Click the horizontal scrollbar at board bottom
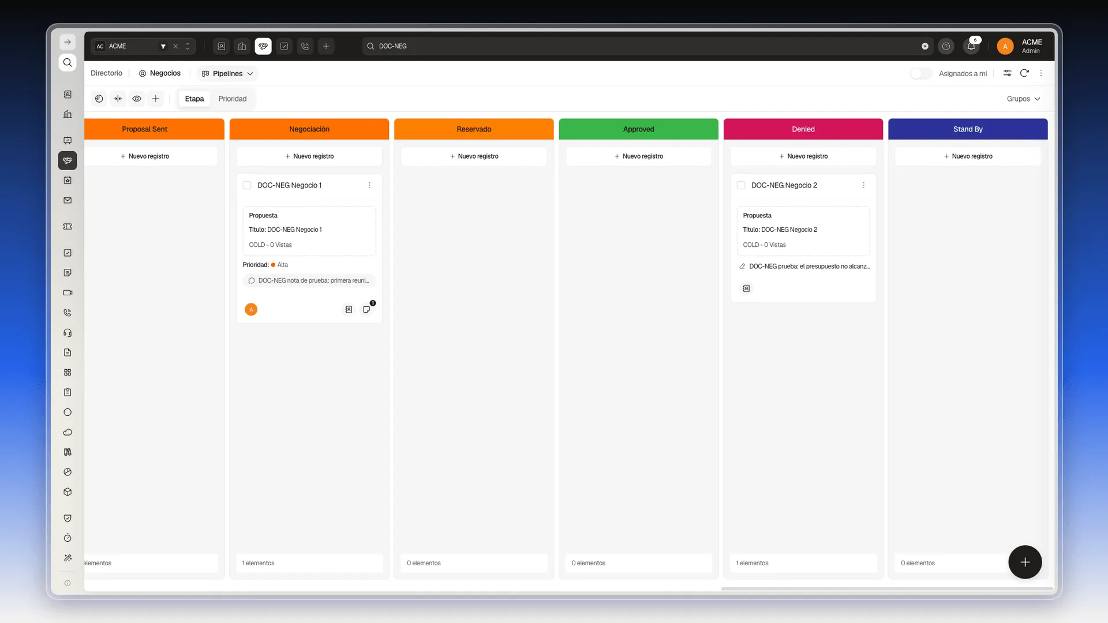 click(x=886, y=588)
